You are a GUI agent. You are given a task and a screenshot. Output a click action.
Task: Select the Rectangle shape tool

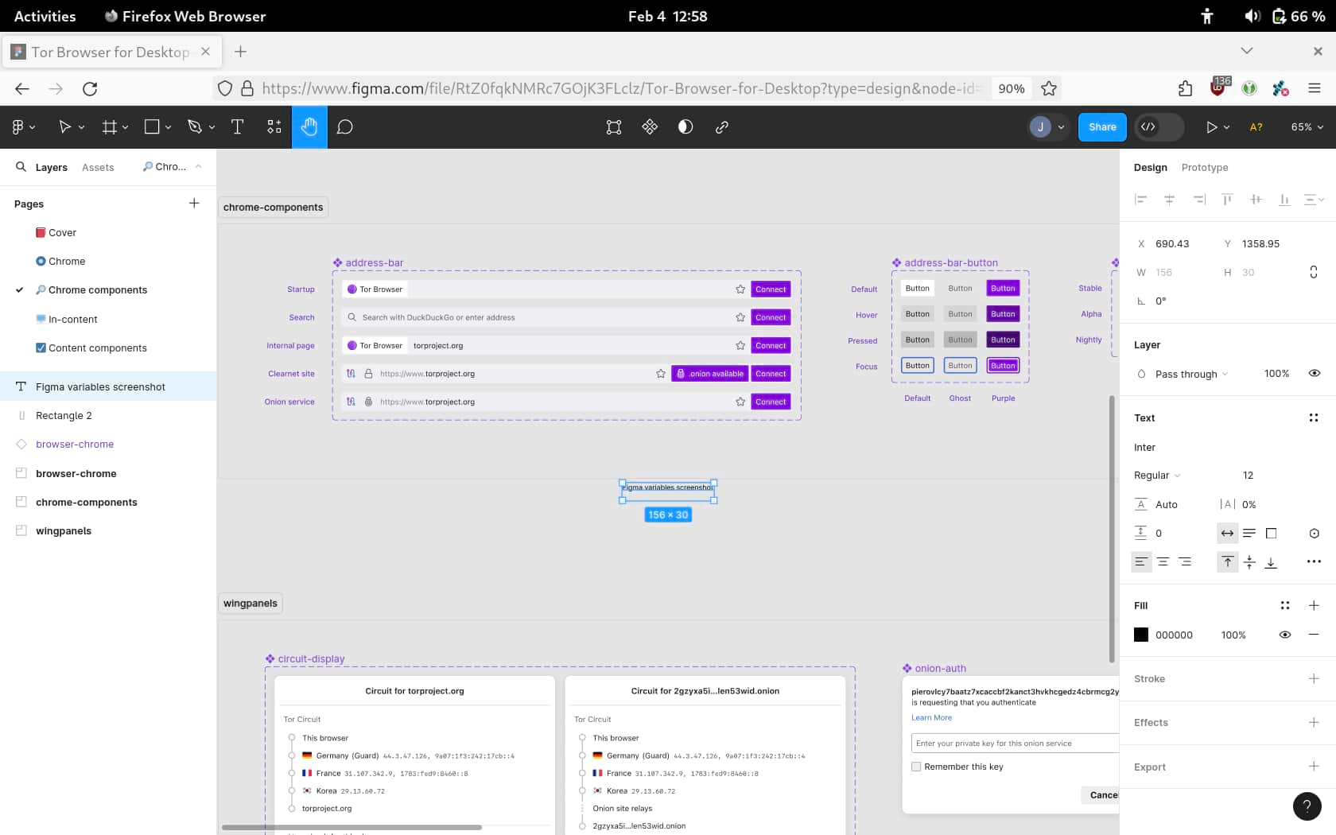click(152, 127)
